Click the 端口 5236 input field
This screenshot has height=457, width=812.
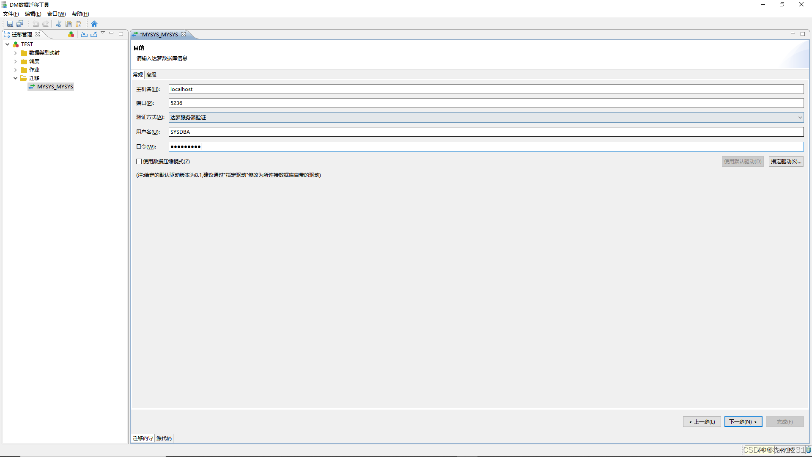(x=486, y=103)
